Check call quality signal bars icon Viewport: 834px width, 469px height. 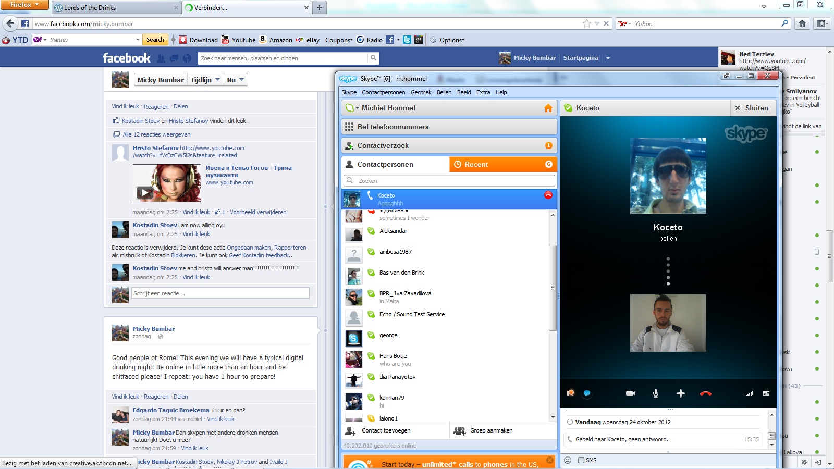[749, 393]
